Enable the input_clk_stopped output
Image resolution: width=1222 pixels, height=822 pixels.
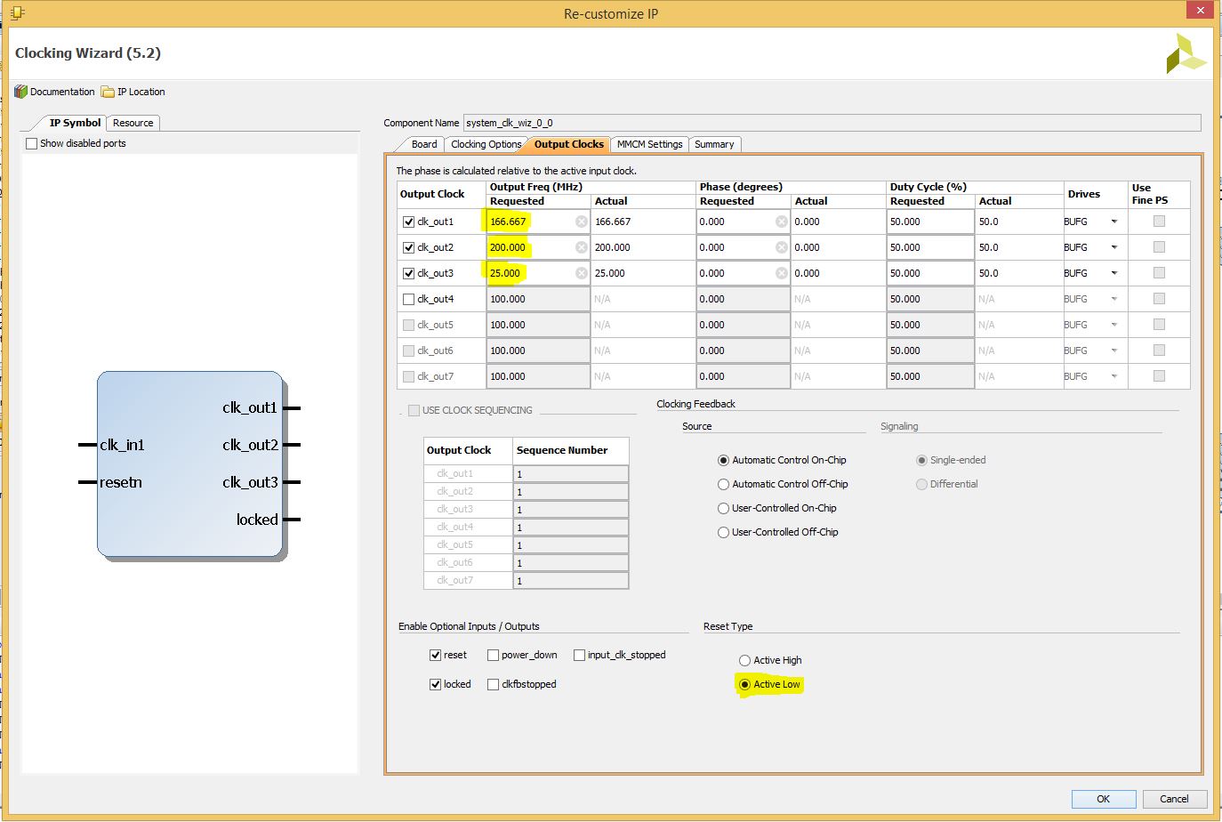click(x=579, y=655)
